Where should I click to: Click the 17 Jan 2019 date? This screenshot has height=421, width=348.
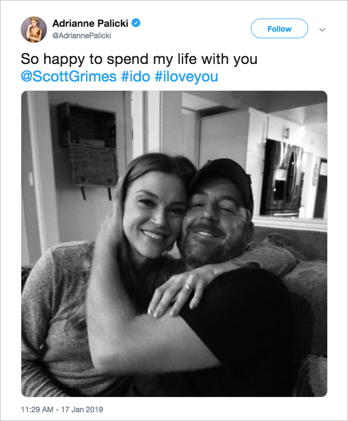point(83,409)
